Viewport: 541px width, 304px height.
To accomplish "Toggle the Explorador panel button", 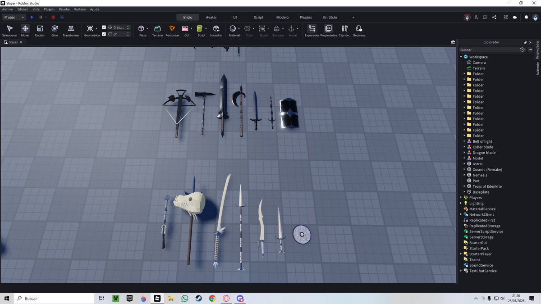I will 312,30.
